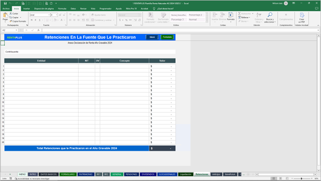Increase font size with larger A icon
Screen dimensions: 321x181
pos(60,15)
